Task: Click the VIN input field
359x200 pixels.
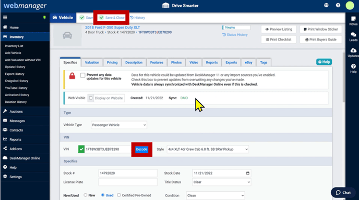Action: 107,150
